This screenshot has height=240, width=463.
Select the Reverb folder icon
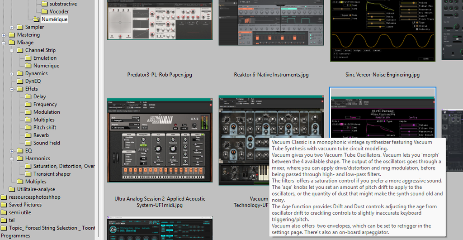(28, 135)
